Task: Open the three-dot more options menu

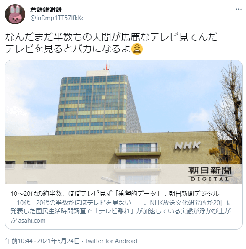Action: coord(238,9)
